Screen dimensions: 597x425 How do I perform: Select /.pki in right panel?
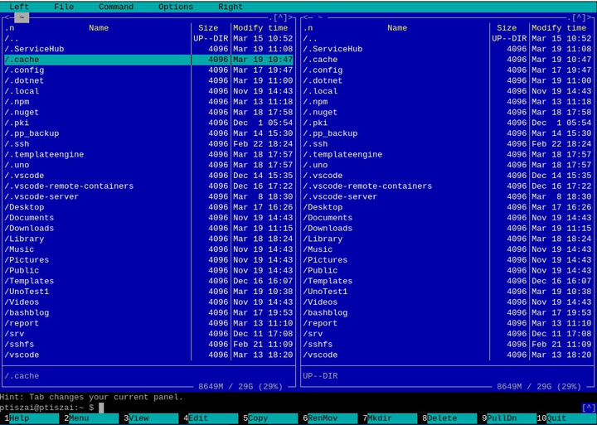tap(447, 123)
